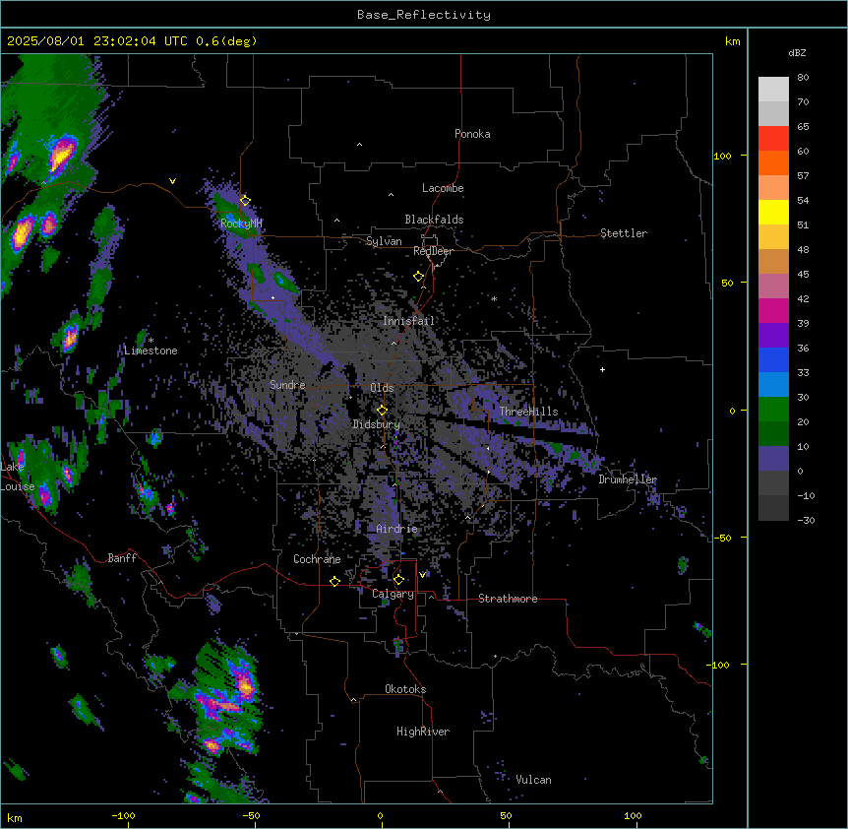Click the Sylvan label
The image size is (848, 829).
384,241
